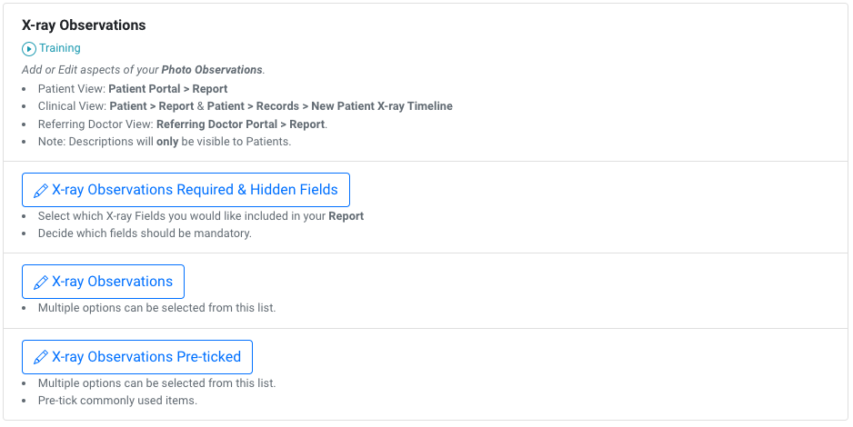The image size is (853, 427).
Task: Click pencil icon on plain X-ray Observations button
Action: point(40,283)
